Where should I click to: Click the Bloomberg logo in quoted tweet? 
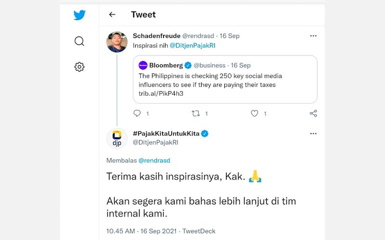(143, 65)
